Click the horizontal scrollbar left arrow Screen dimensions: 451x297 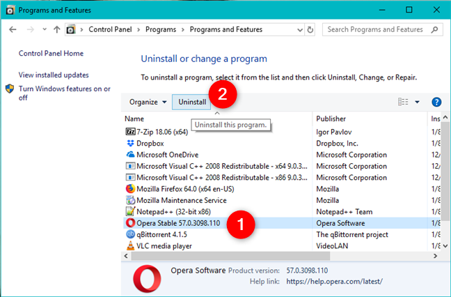[x=126, y=256]
